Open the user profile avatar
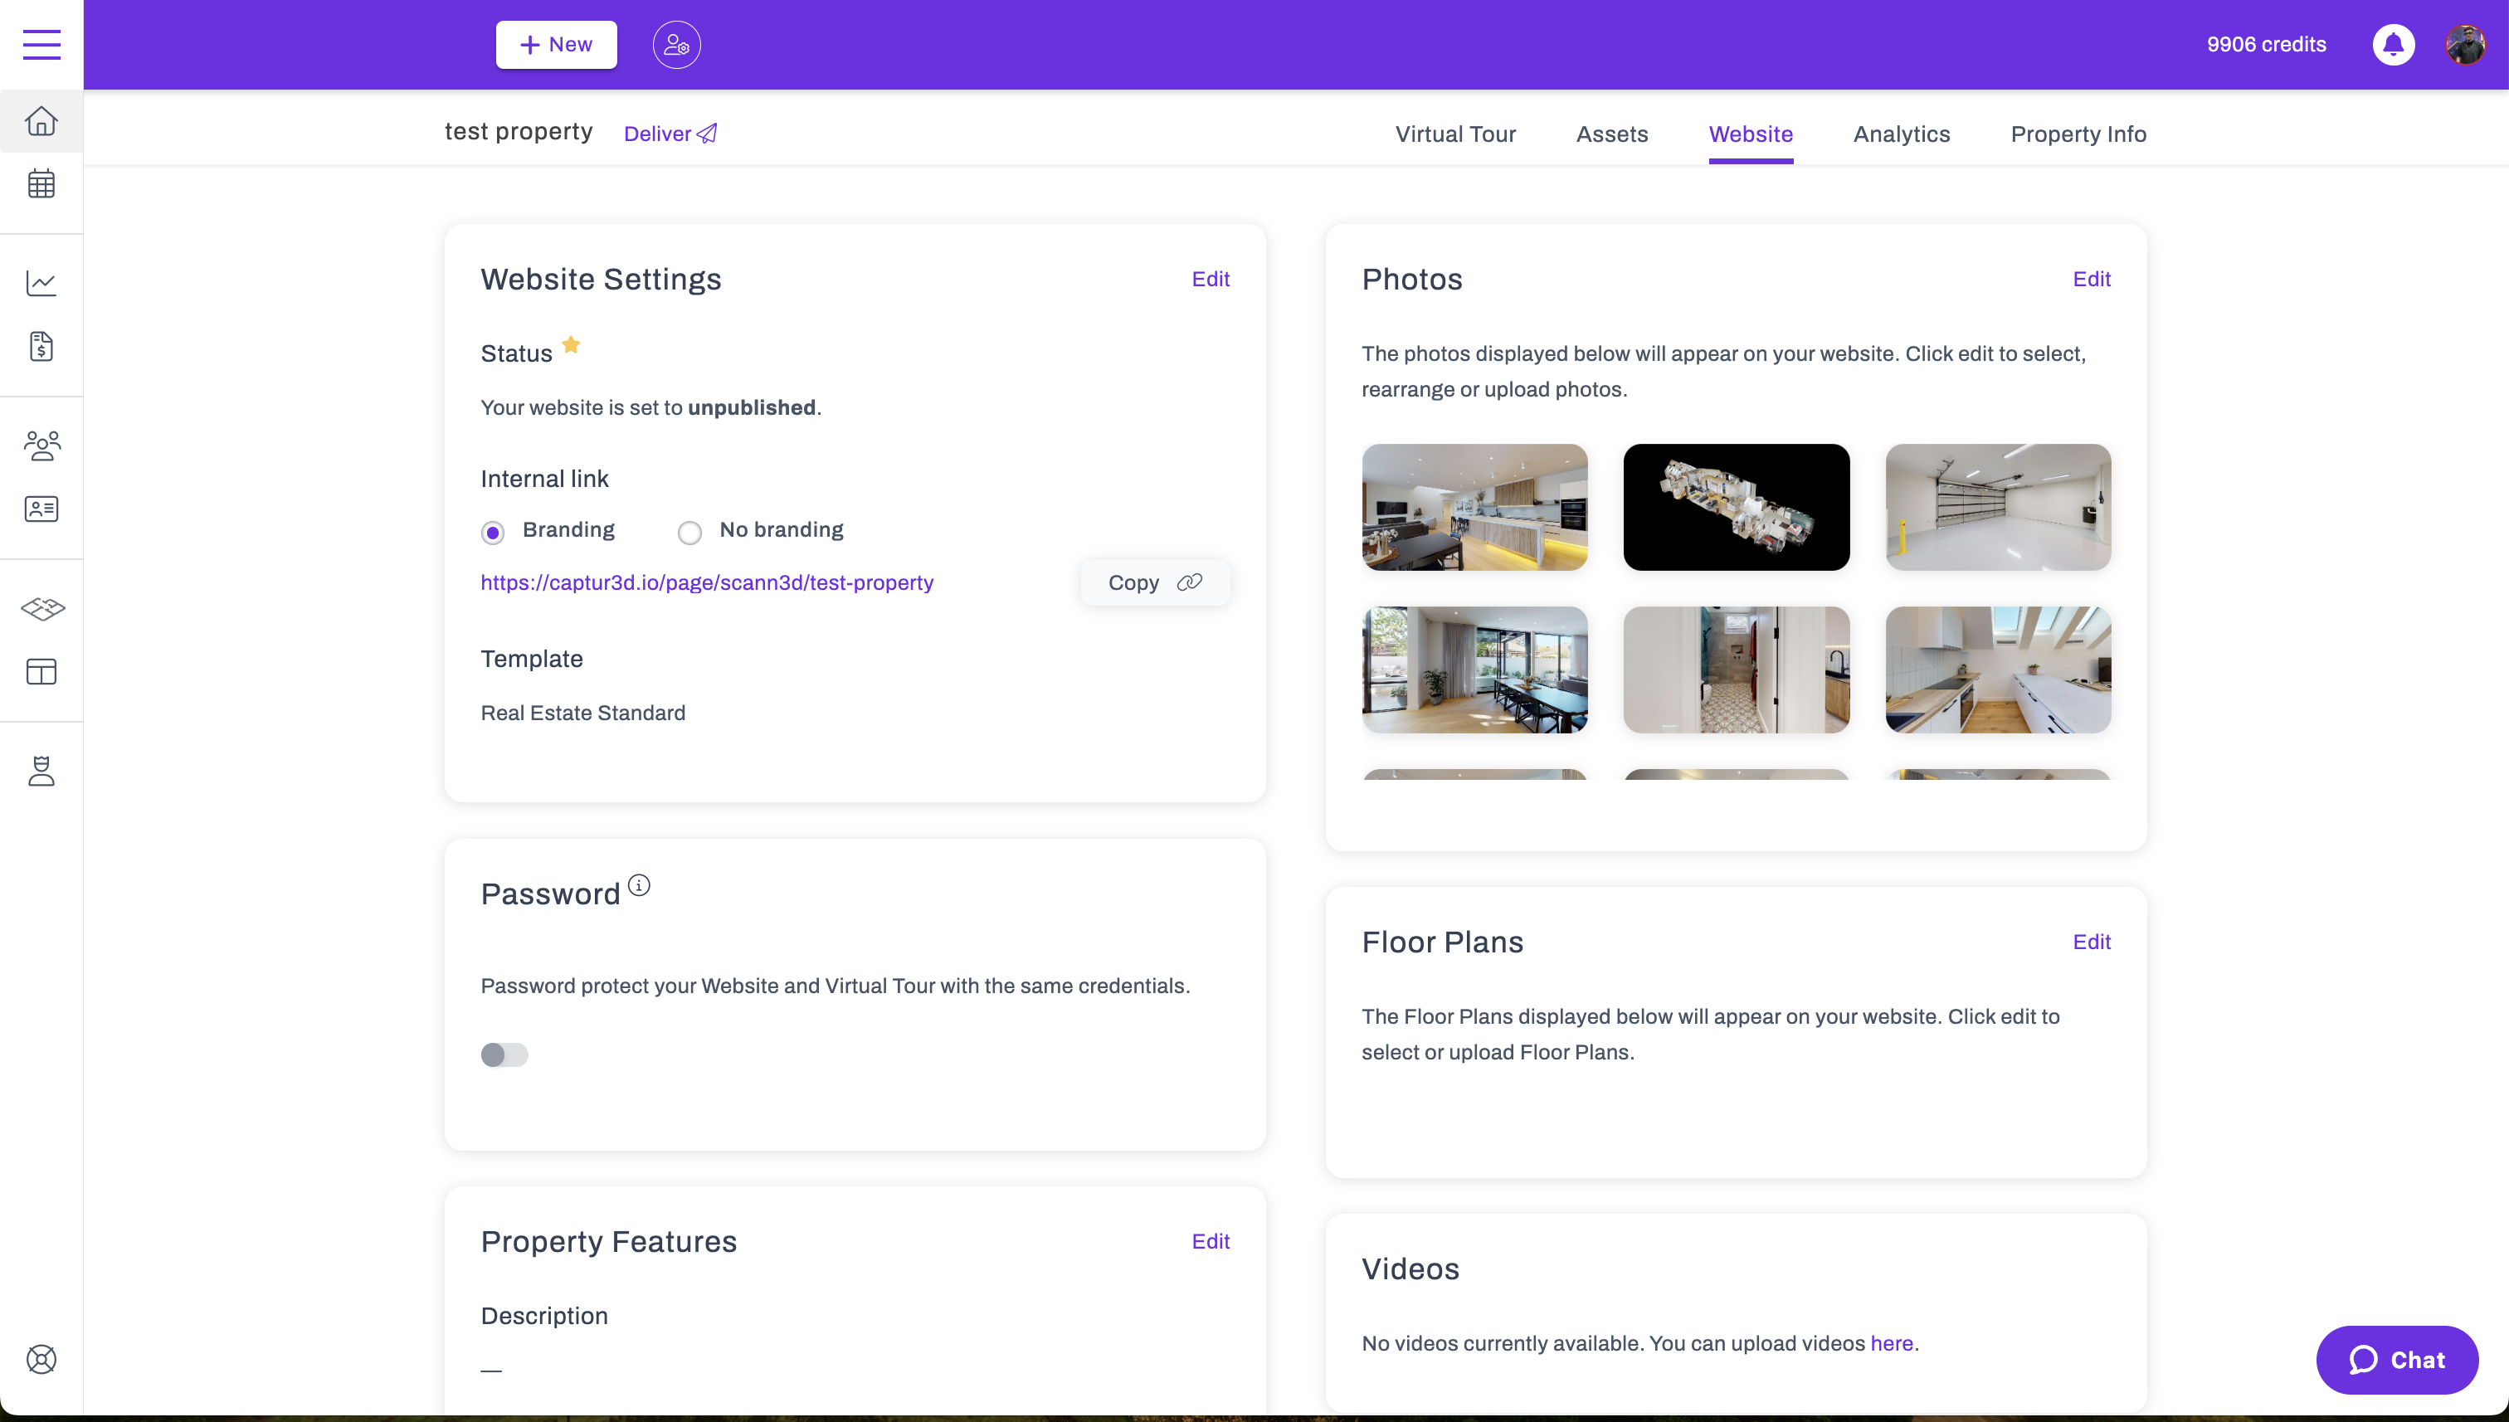2509x1422 pixels. tap(2465, 45)
